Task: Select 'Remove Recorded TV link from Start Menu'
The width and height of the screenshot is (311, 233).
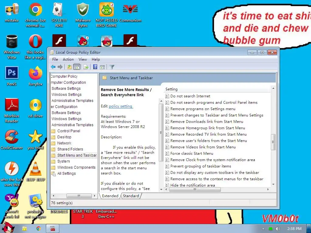Action: coord(208,134)
